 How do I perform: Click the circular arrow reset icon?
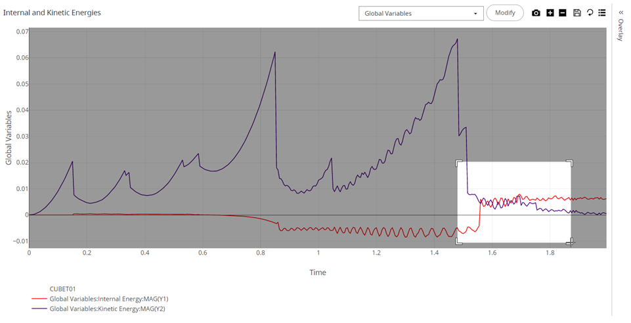(590, 13)
